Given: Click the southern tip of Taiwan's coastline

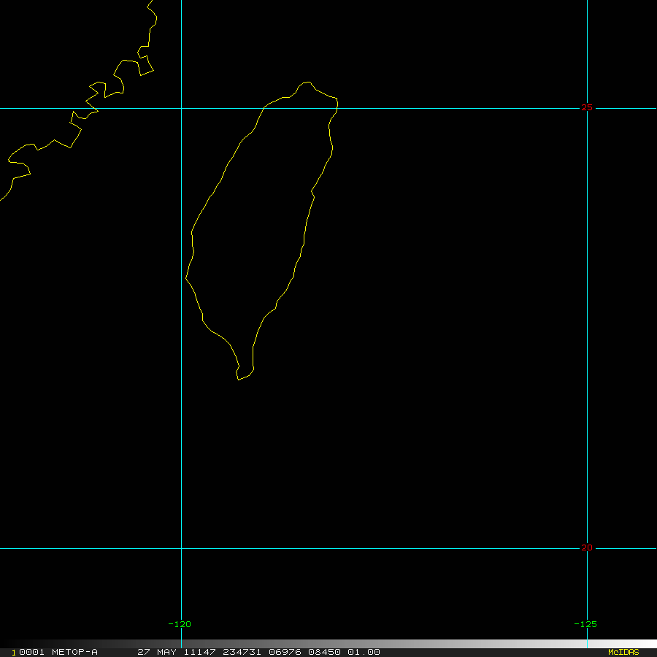Looking at the screenshot, I should coord(238,380).
